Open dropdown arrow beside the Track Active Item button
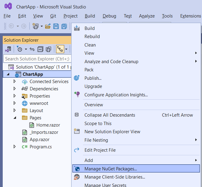Viewport: 202px width, 187px height. click(66, 49)
